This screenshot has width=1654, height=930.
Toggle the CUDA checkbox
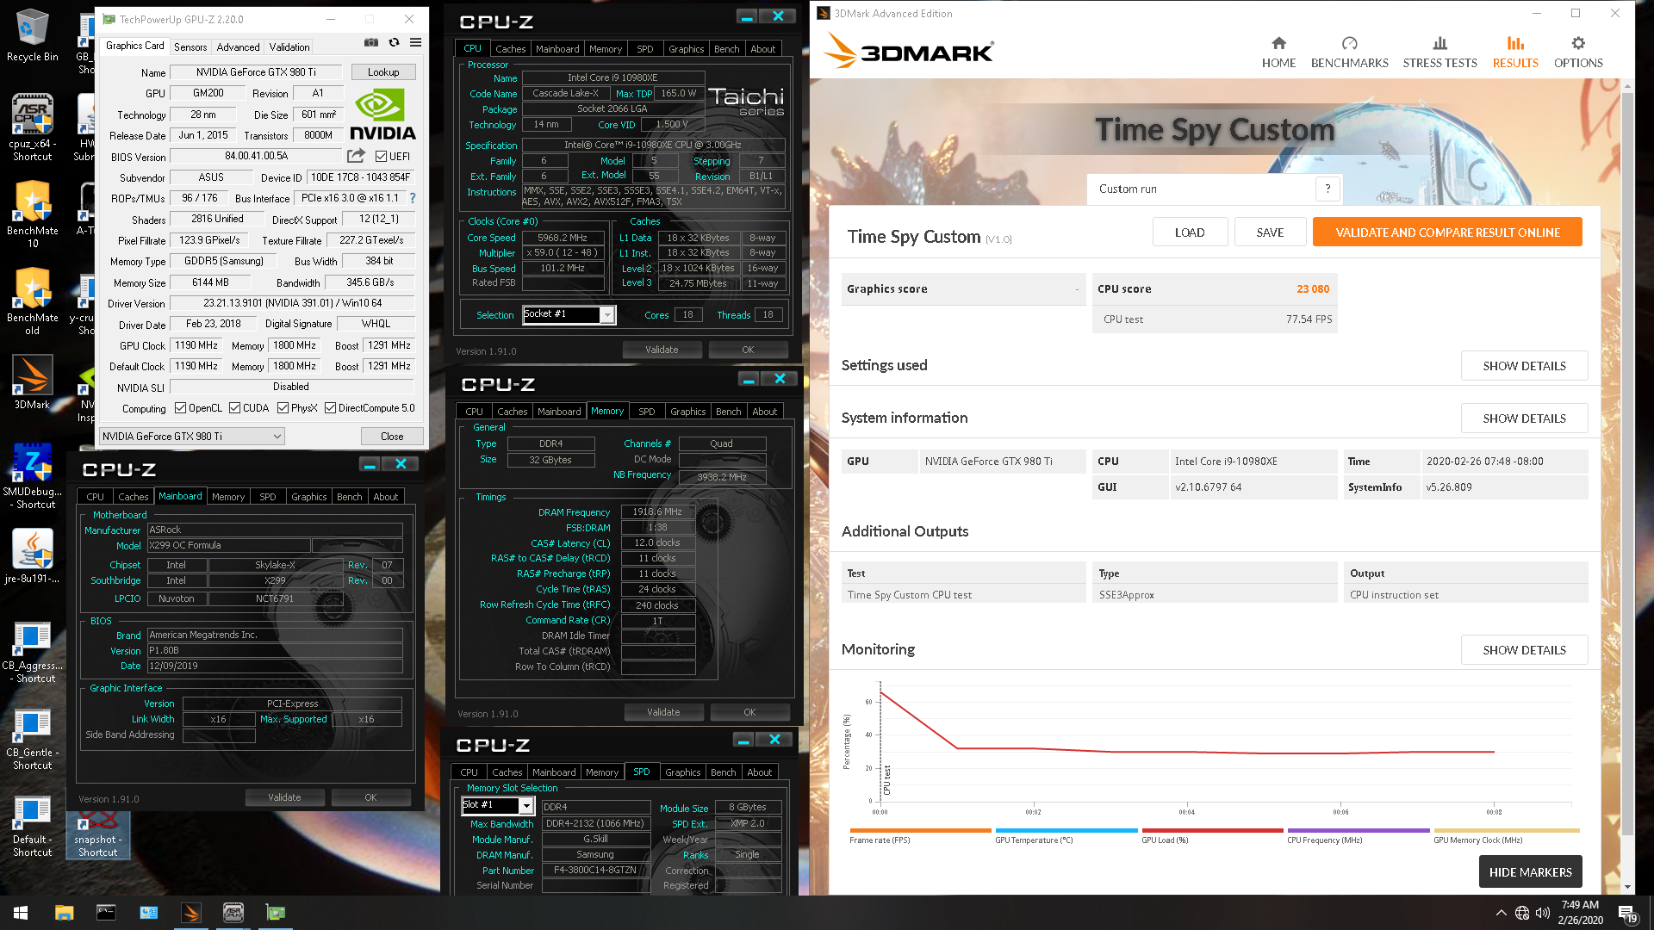pyautogui.click(x=234, y=408)
